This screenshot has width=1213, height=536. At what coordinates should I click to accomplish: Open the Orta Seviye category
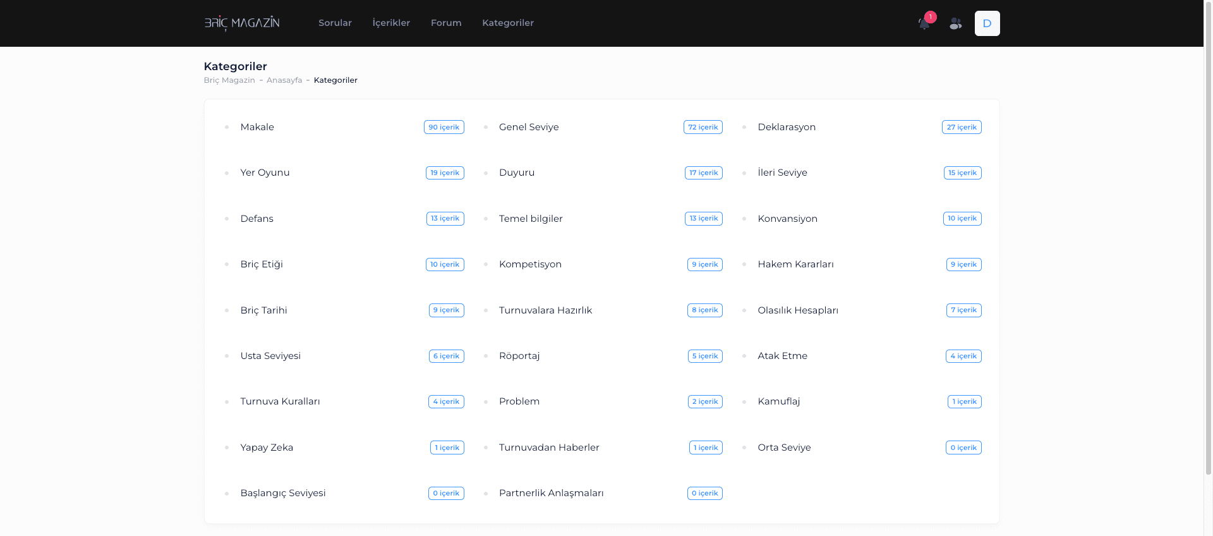pyautogui.click(x=784, y=448)
